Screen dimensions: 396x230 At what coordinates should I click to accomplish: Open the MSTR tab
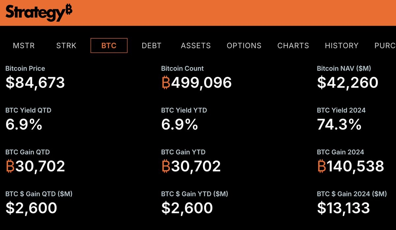click(x=23, y=46)
